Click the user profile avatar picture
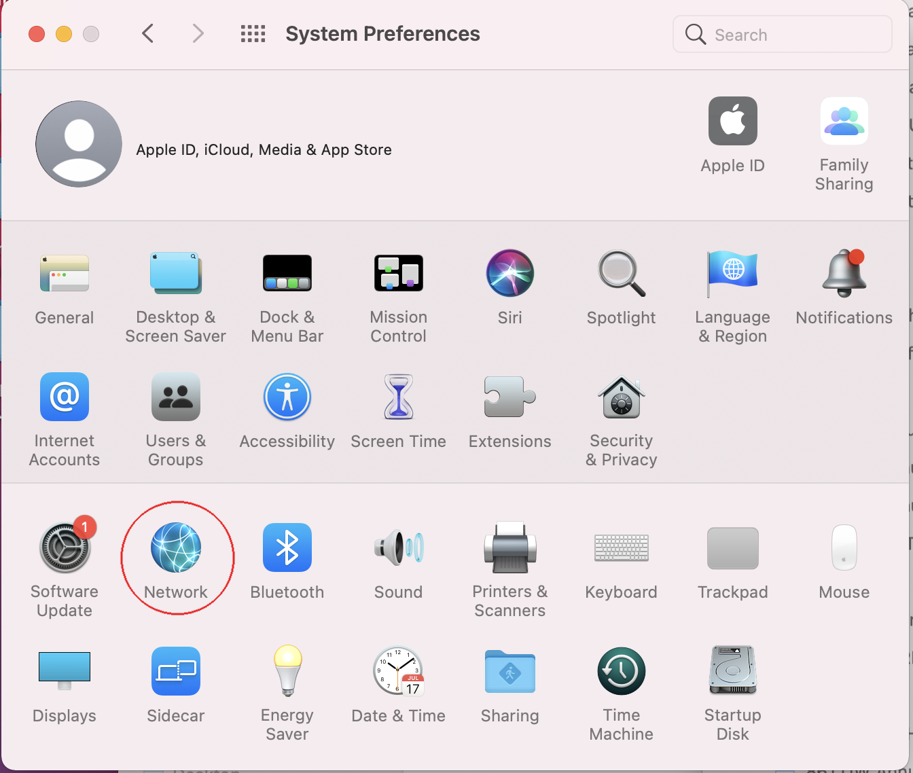The width and height of the screenshot is (913, 773). [x=79, y=144]
